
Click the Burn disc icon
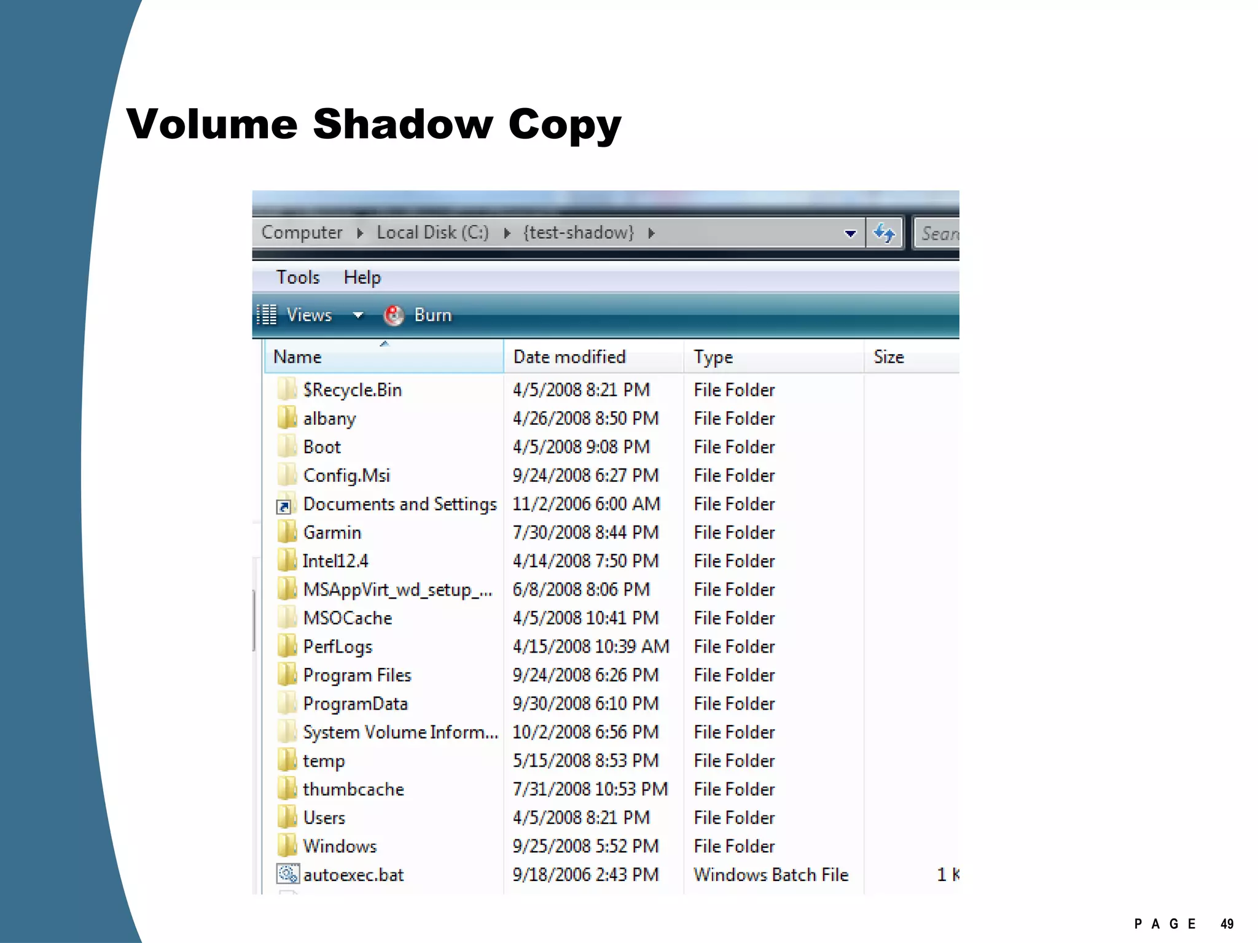[394, 315]
